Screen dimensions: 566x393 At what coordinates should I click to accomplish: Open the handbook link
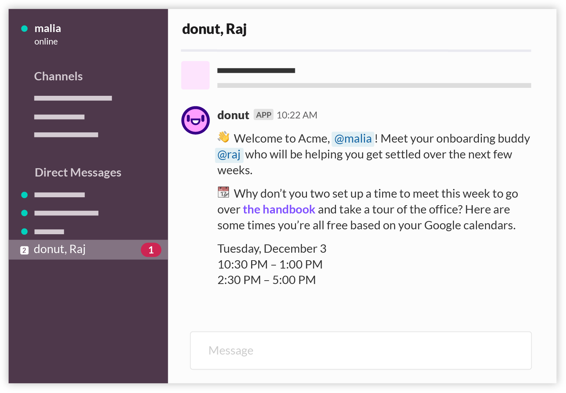click(279, 209)
